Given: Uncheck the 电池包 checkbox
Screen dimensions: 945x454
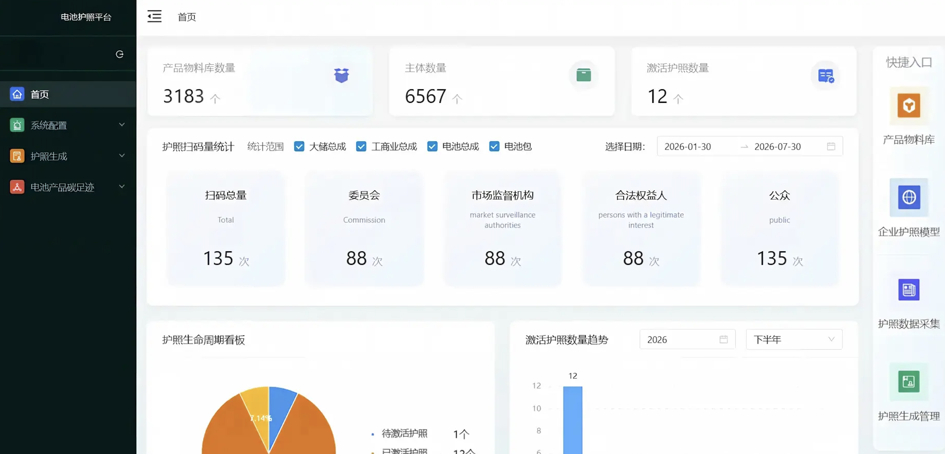Looking at the screenshot, I should coord(494,147).
